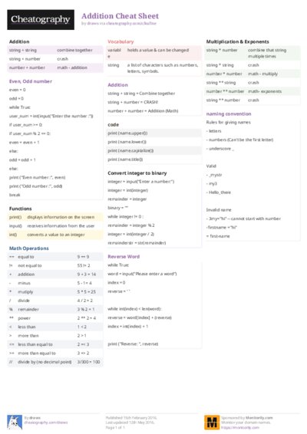Select the code heading
Image resolution: width=307 pixels, height=434 pixels.
click(x=114, y=125)
